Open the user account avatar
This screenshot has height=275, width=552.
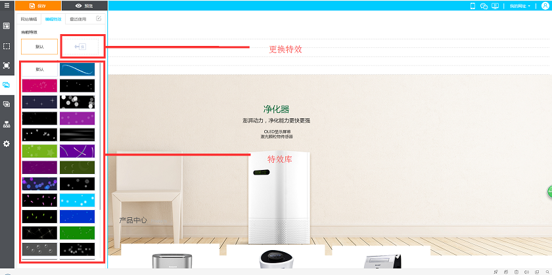click(545, 6)
